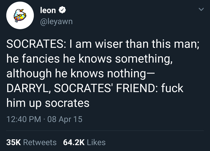The image size is (210, 151).
Task: Click the text line starting with DARRYL
Action: click(95, 88)
